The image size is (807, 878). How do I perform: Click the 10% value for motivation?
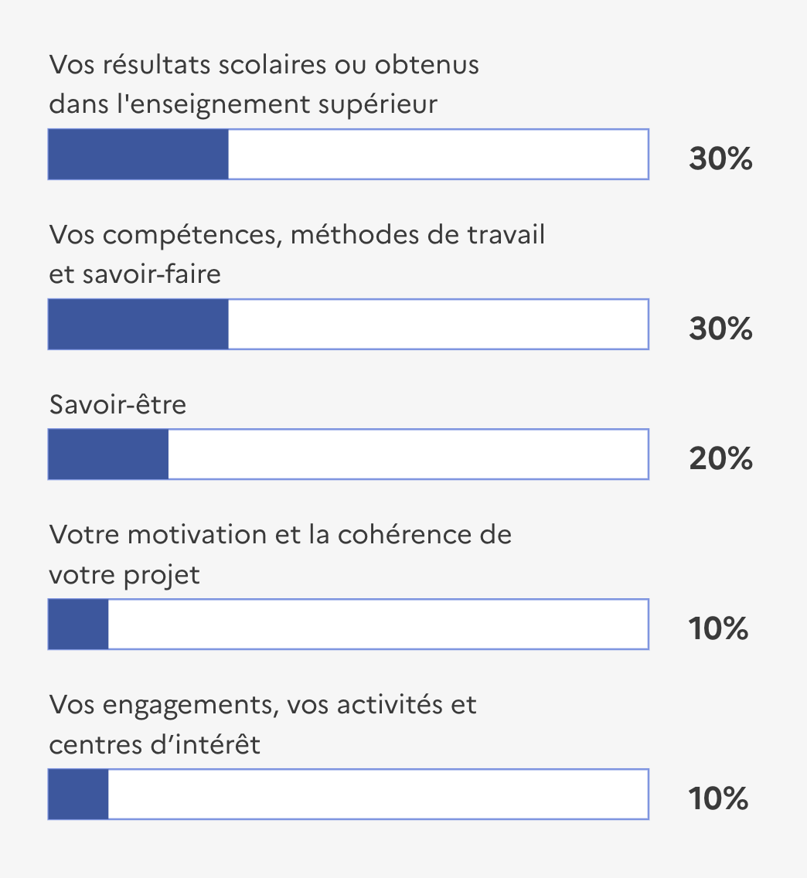coord(719,628)
